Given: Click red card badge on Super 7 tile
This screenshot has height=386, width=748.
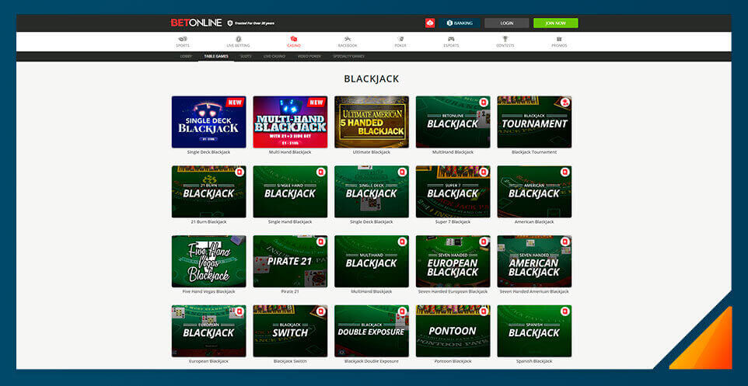Looking at the screenshot, I should point(484,172).
